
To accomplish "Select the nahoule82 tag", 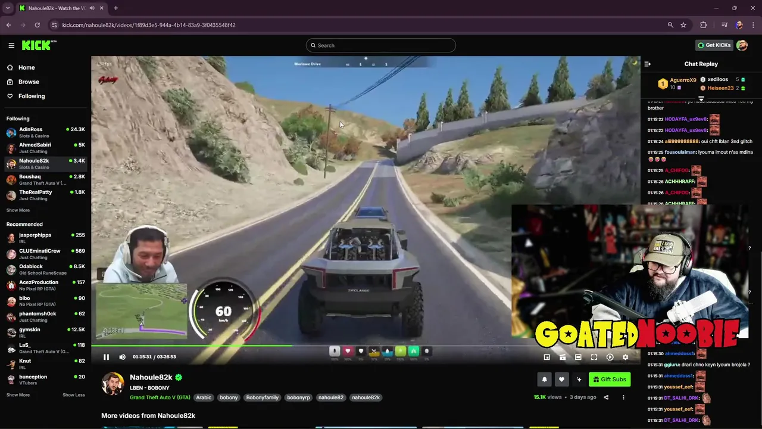I will [x=330, y=397].
